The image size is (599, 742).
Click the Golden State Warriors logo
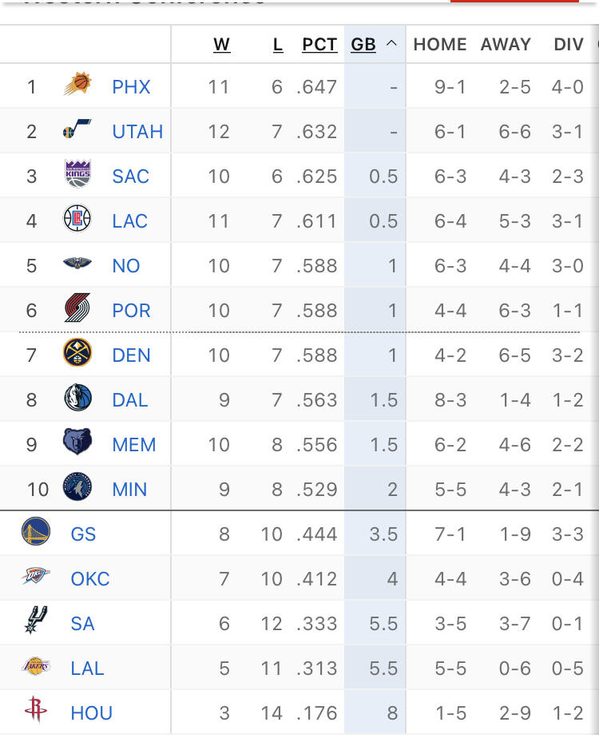pyautogui.click(x=36, y=532)
